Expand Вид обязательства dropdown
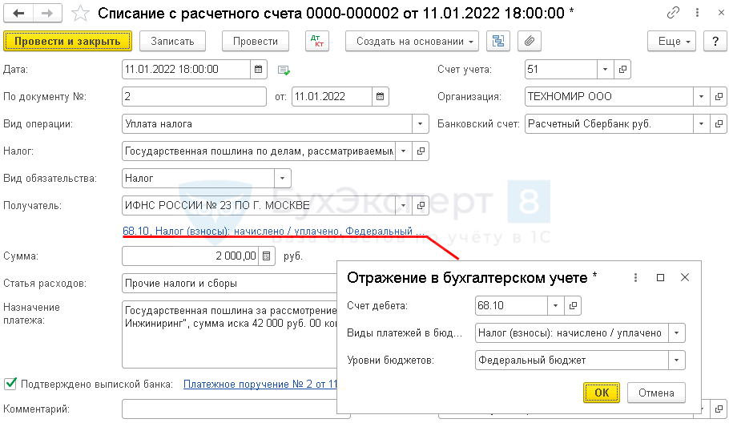The width and height of the screenshot is (729, 427). pos(283,178)
